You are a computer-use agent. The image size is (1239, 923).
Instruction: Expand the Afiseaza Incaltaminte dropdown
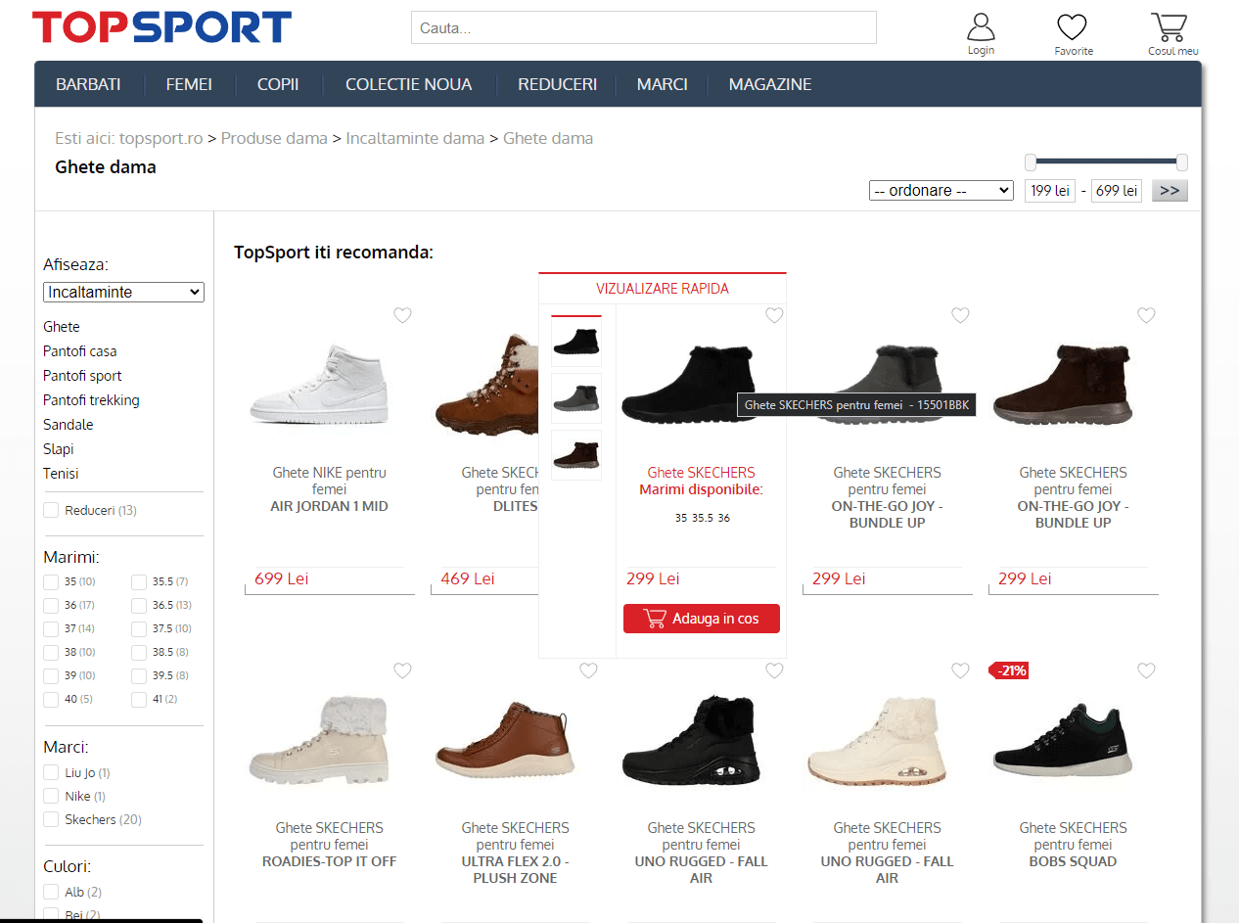coord(123,292)
